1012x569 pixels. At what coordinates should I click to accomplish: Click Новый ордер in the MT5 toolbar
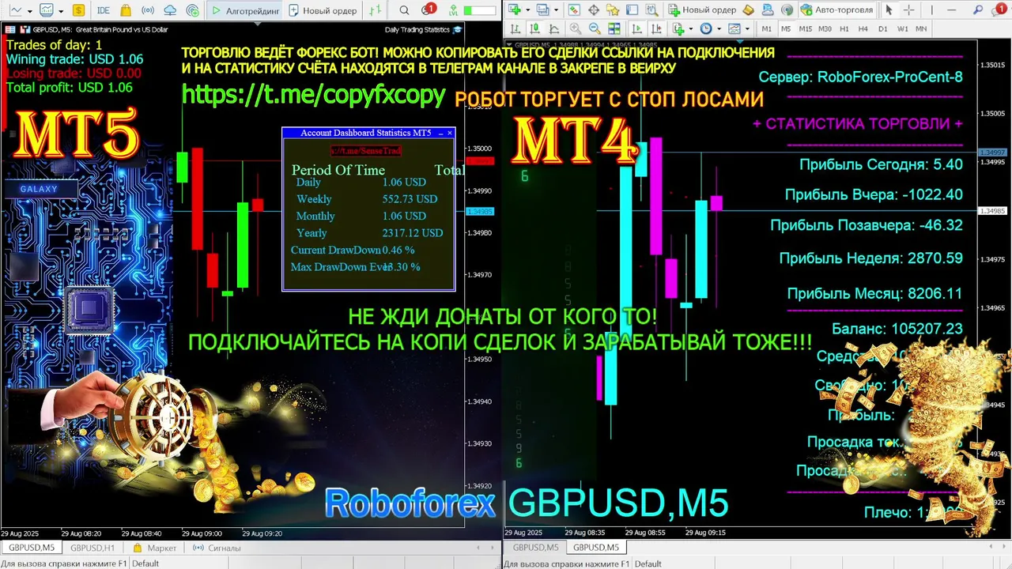(323, 10)
